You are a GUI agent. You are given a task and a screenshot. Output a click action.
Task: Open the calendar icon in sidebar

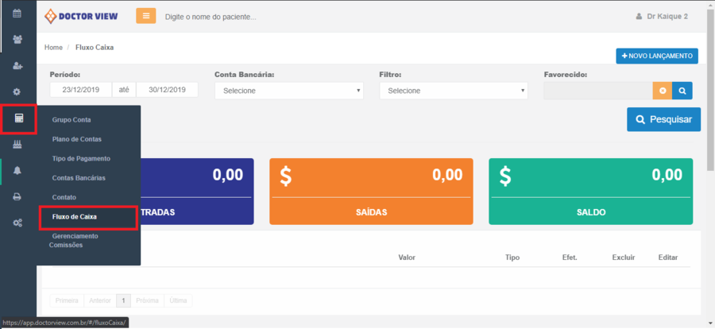17,14
